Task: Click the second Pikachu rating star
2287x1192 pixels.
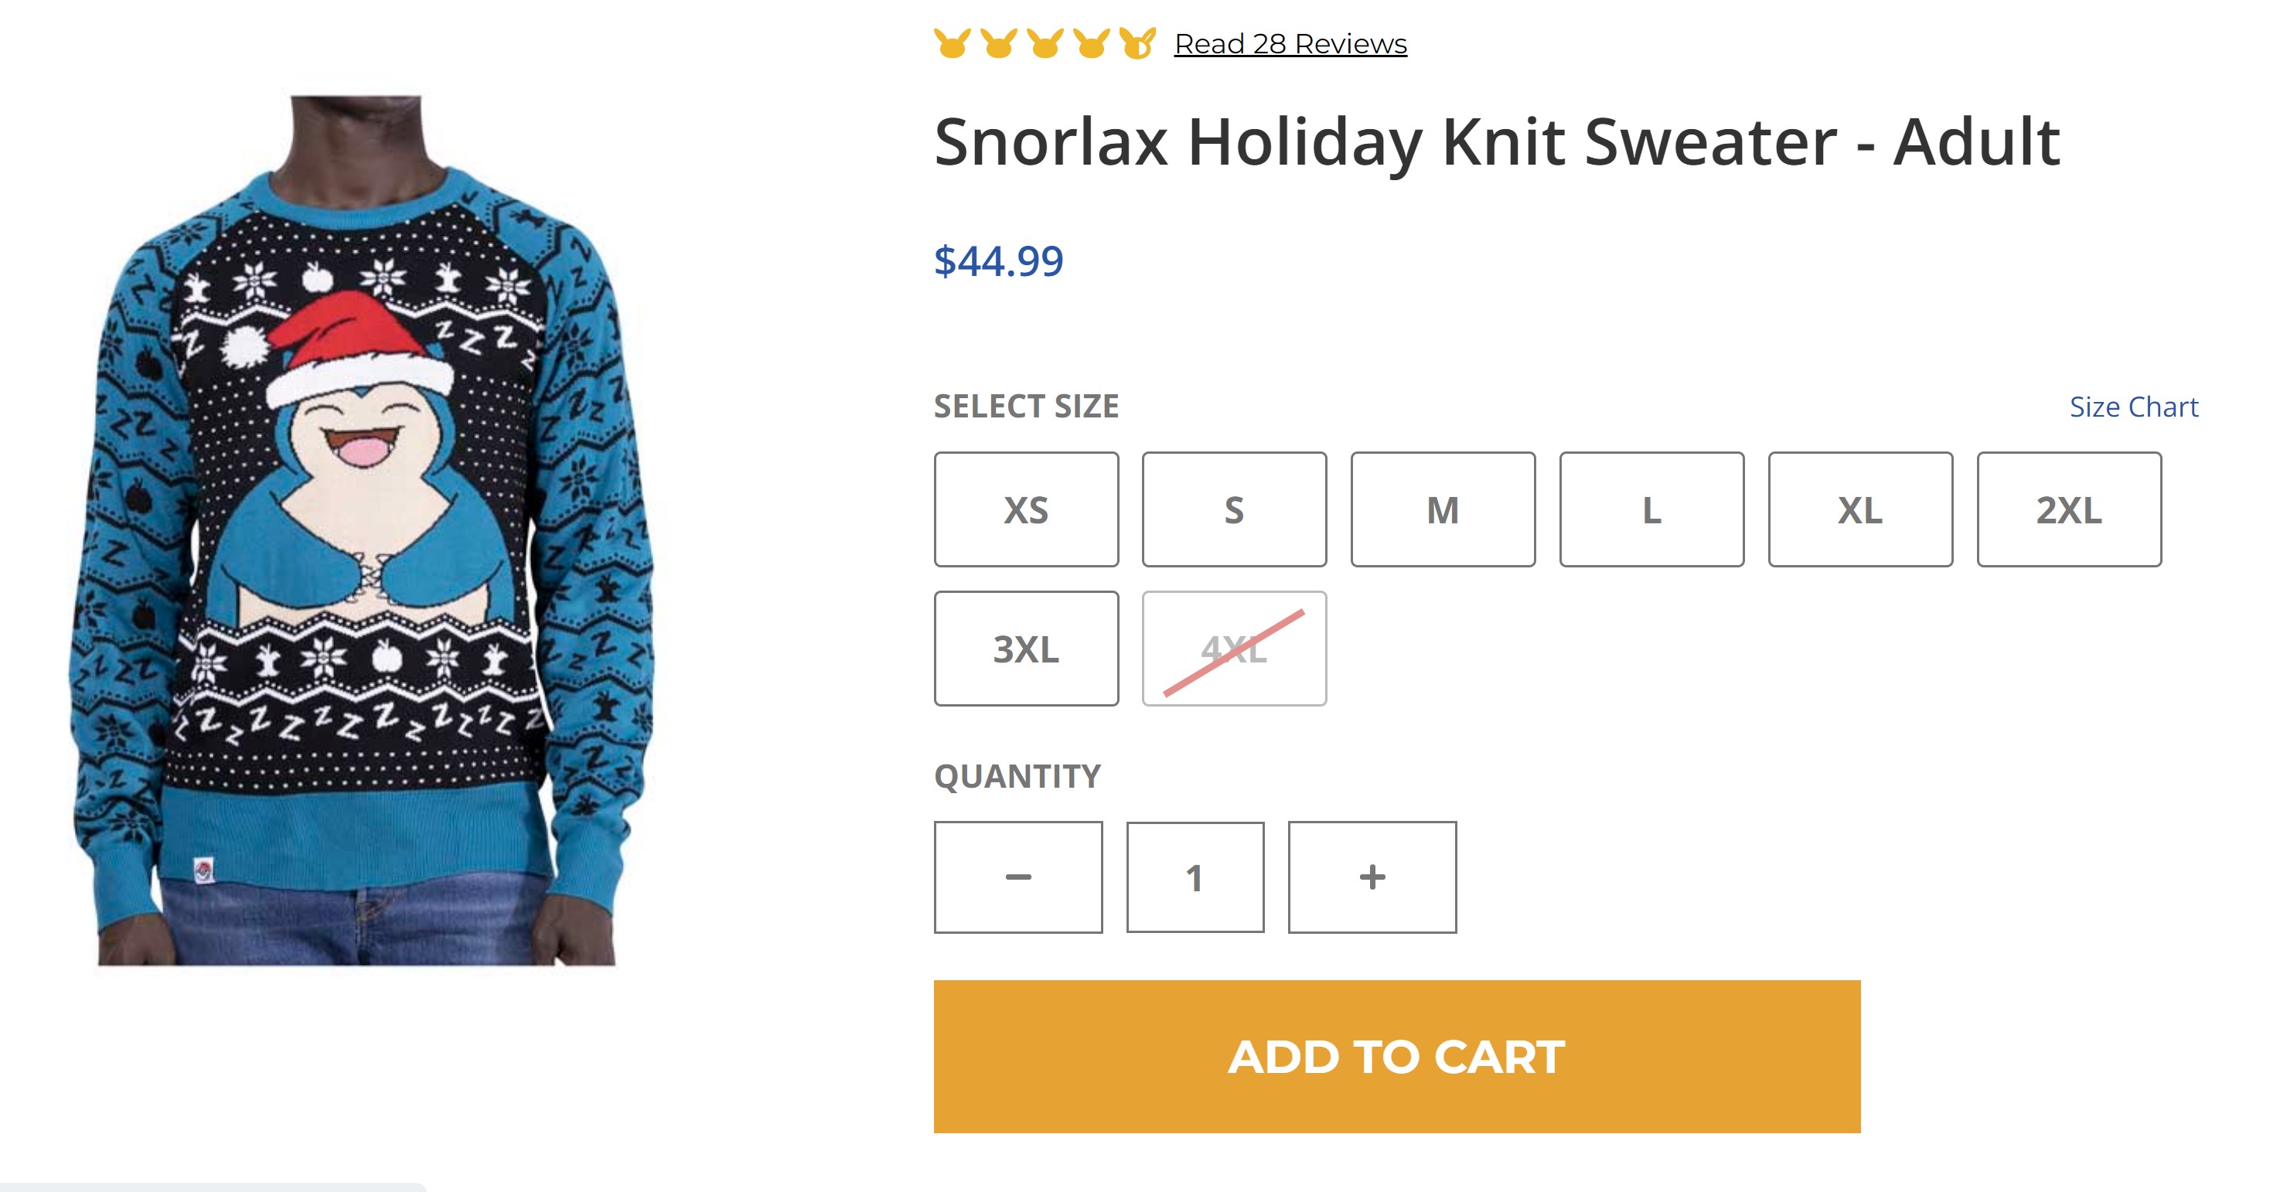Action: [x=999, y=43]
